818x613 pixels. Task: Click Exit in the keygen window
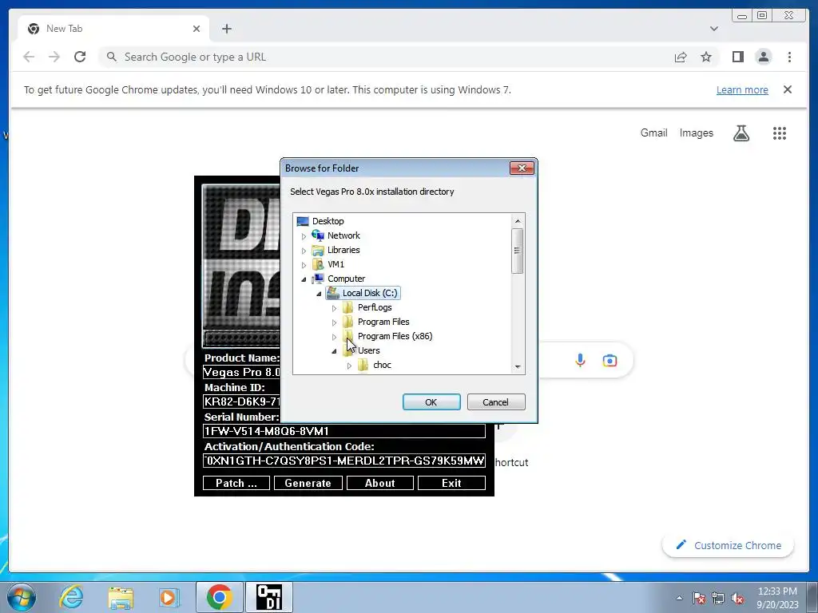[x=451, y=483]
